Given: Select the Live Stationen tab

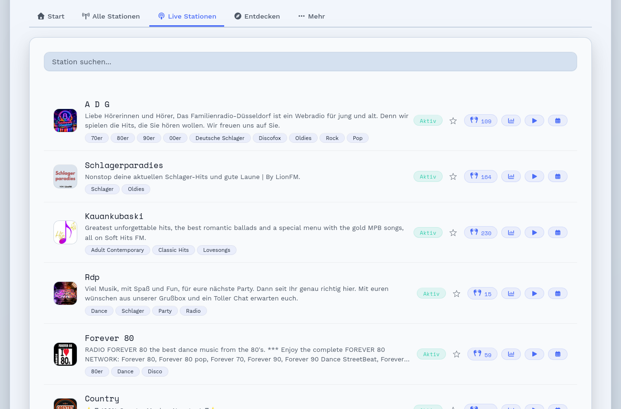Looking at the screenshot, I should click(x=187, y=16).
